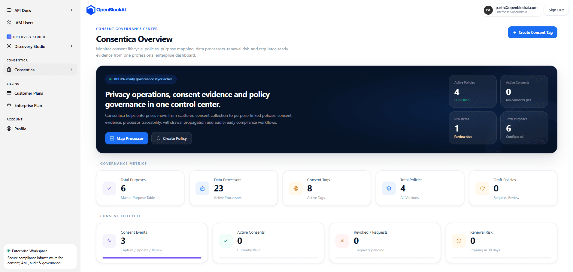The image size is (573, 272).
Task: Click the Data Processors value 23
Action: click(x=219, y=188)
